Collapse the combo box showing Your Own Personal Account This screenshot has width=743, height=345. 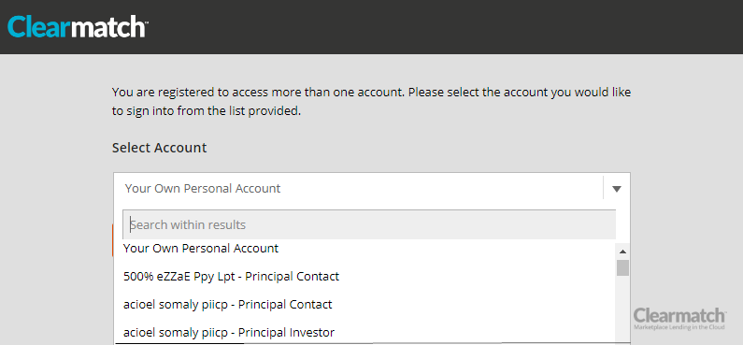[x=372, y=188]
